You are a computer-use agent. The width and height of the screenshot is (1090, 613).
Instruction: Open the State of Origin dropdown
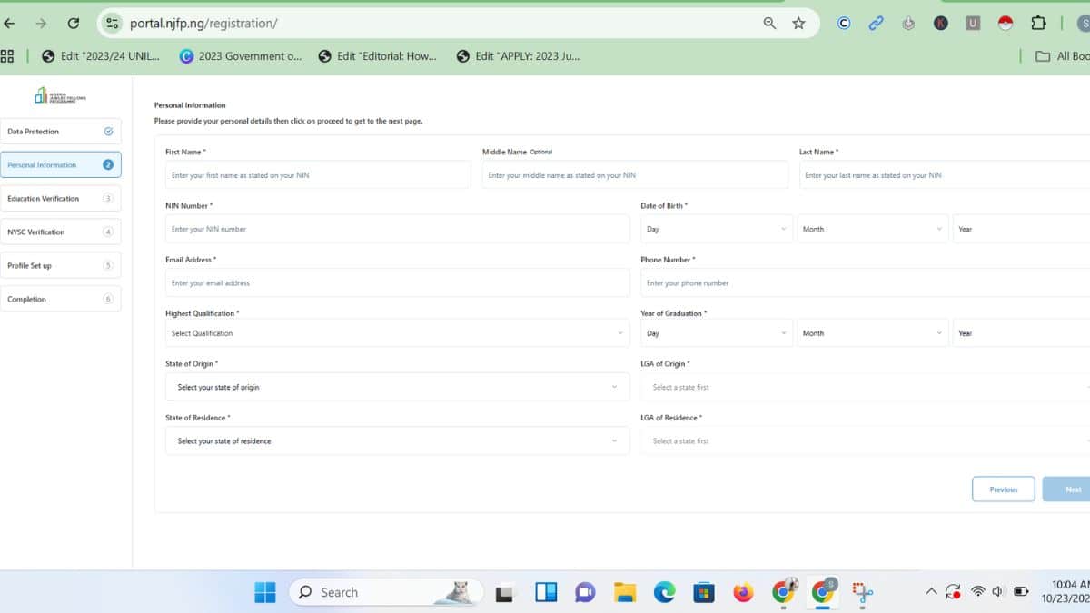click(x=397, y=387)
